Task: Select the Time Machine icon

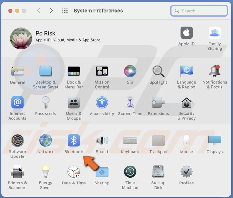Action: point(130,172)
